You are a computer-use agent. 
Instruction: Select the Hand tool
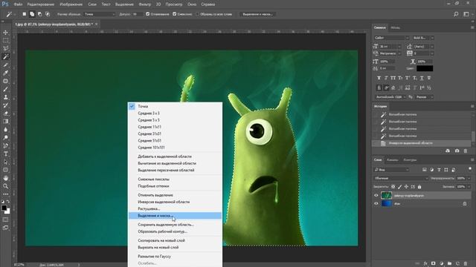tap(5, 178)
